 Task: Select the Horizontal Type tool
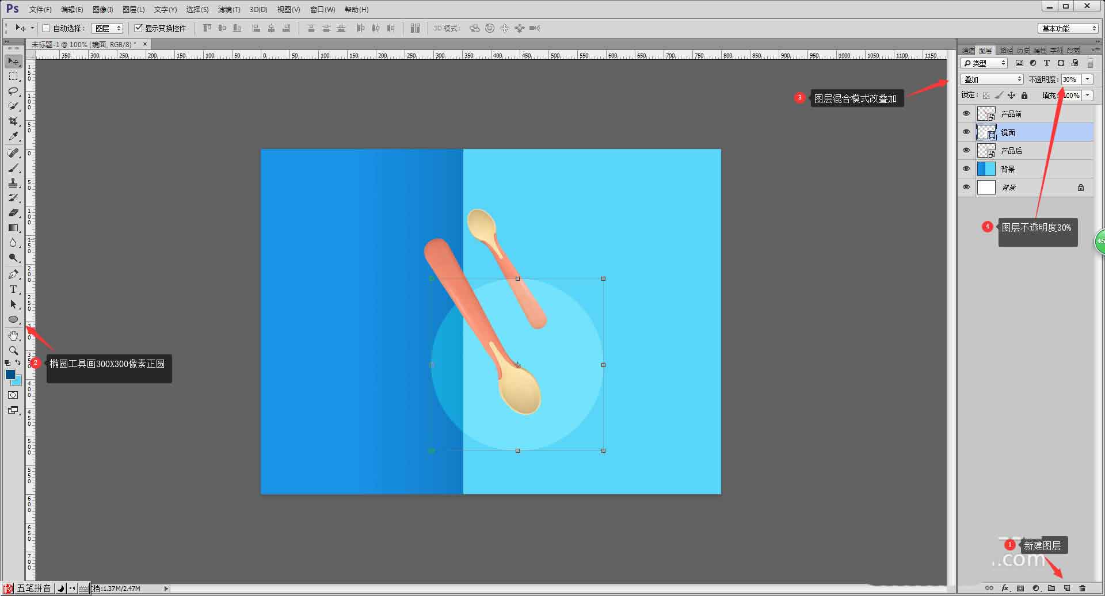point(13,289)
